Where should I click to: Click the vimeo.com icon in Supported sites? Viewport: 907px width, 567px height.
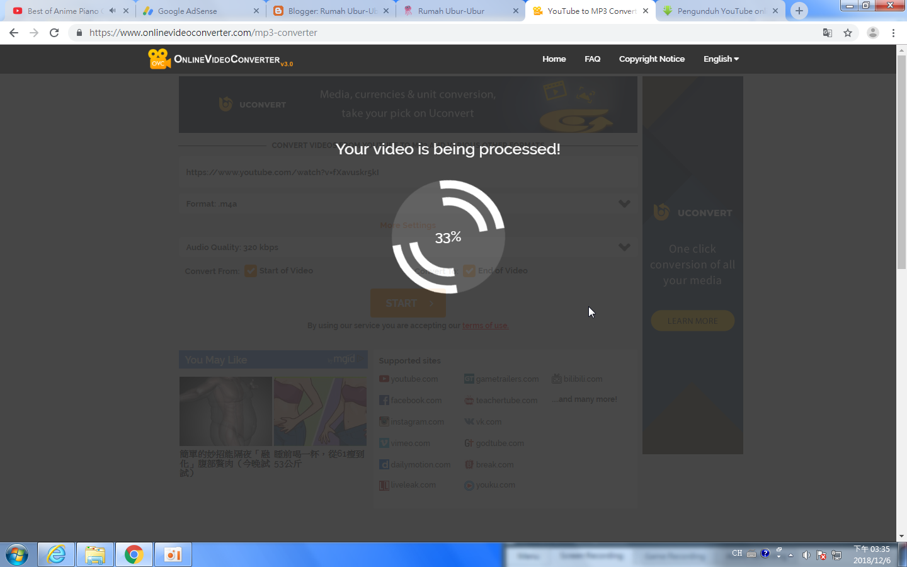point(384,443)
